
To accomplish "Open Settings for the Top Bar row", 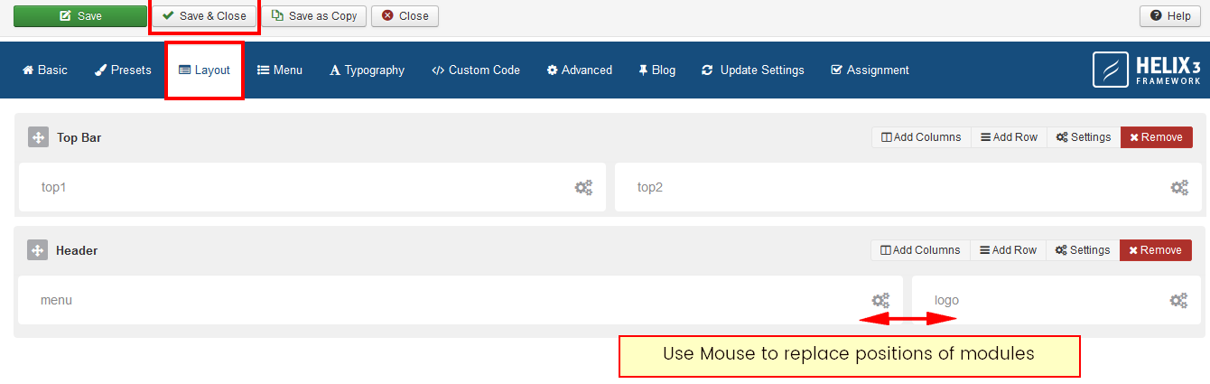I will [x=1084, y=137].
